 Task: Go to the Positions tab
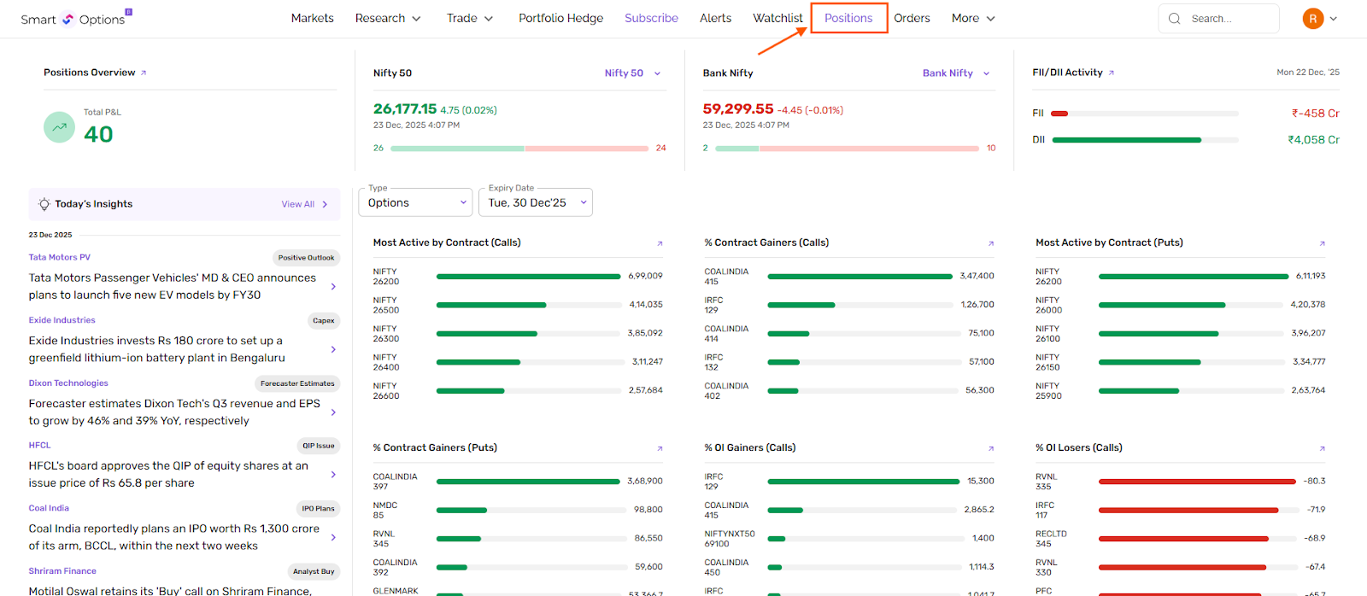click(848, 18)
